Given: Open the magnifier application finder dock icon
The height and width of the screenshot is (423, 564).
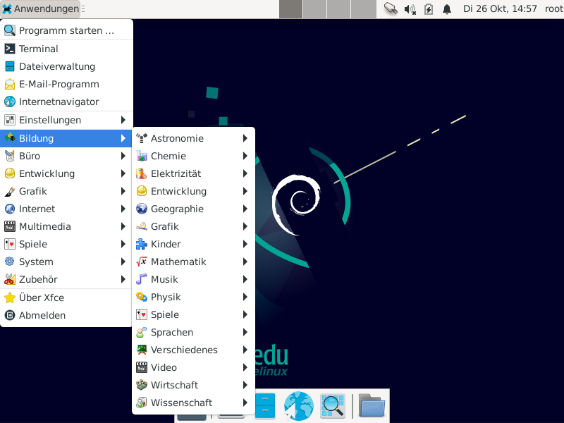Looking at the screenshot, I should pos(332,406).
